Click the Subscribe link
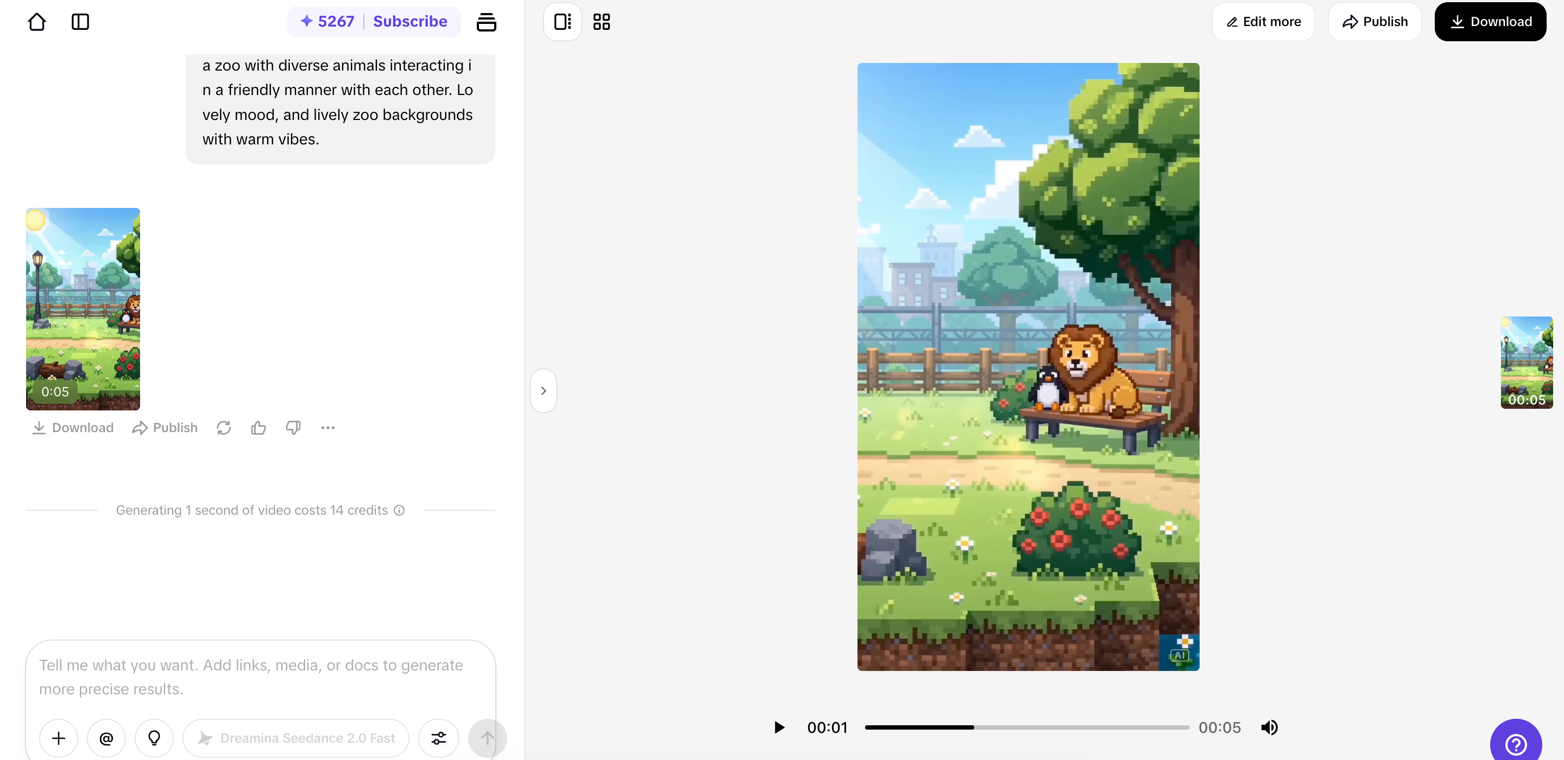 click(x=410, y=22)
